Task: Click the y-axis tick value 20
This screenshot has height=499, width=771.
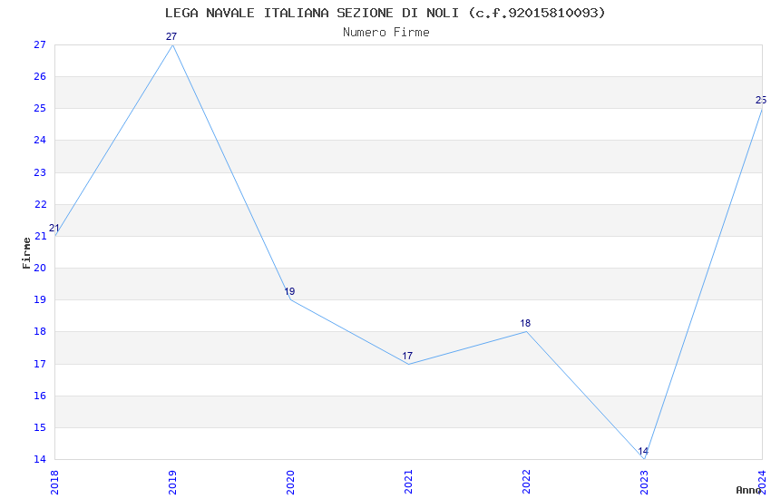Action: tap(40, 268)
